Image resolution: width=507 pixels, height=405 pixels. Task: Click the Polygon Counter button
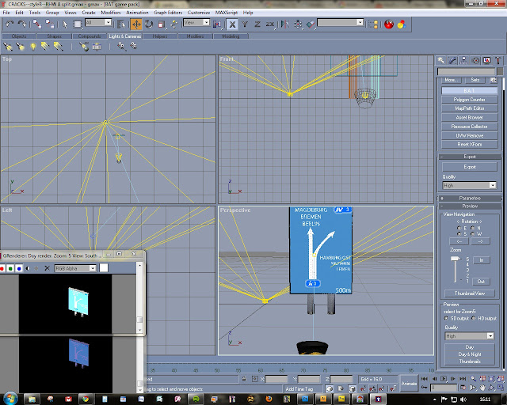tap(469, 100)
